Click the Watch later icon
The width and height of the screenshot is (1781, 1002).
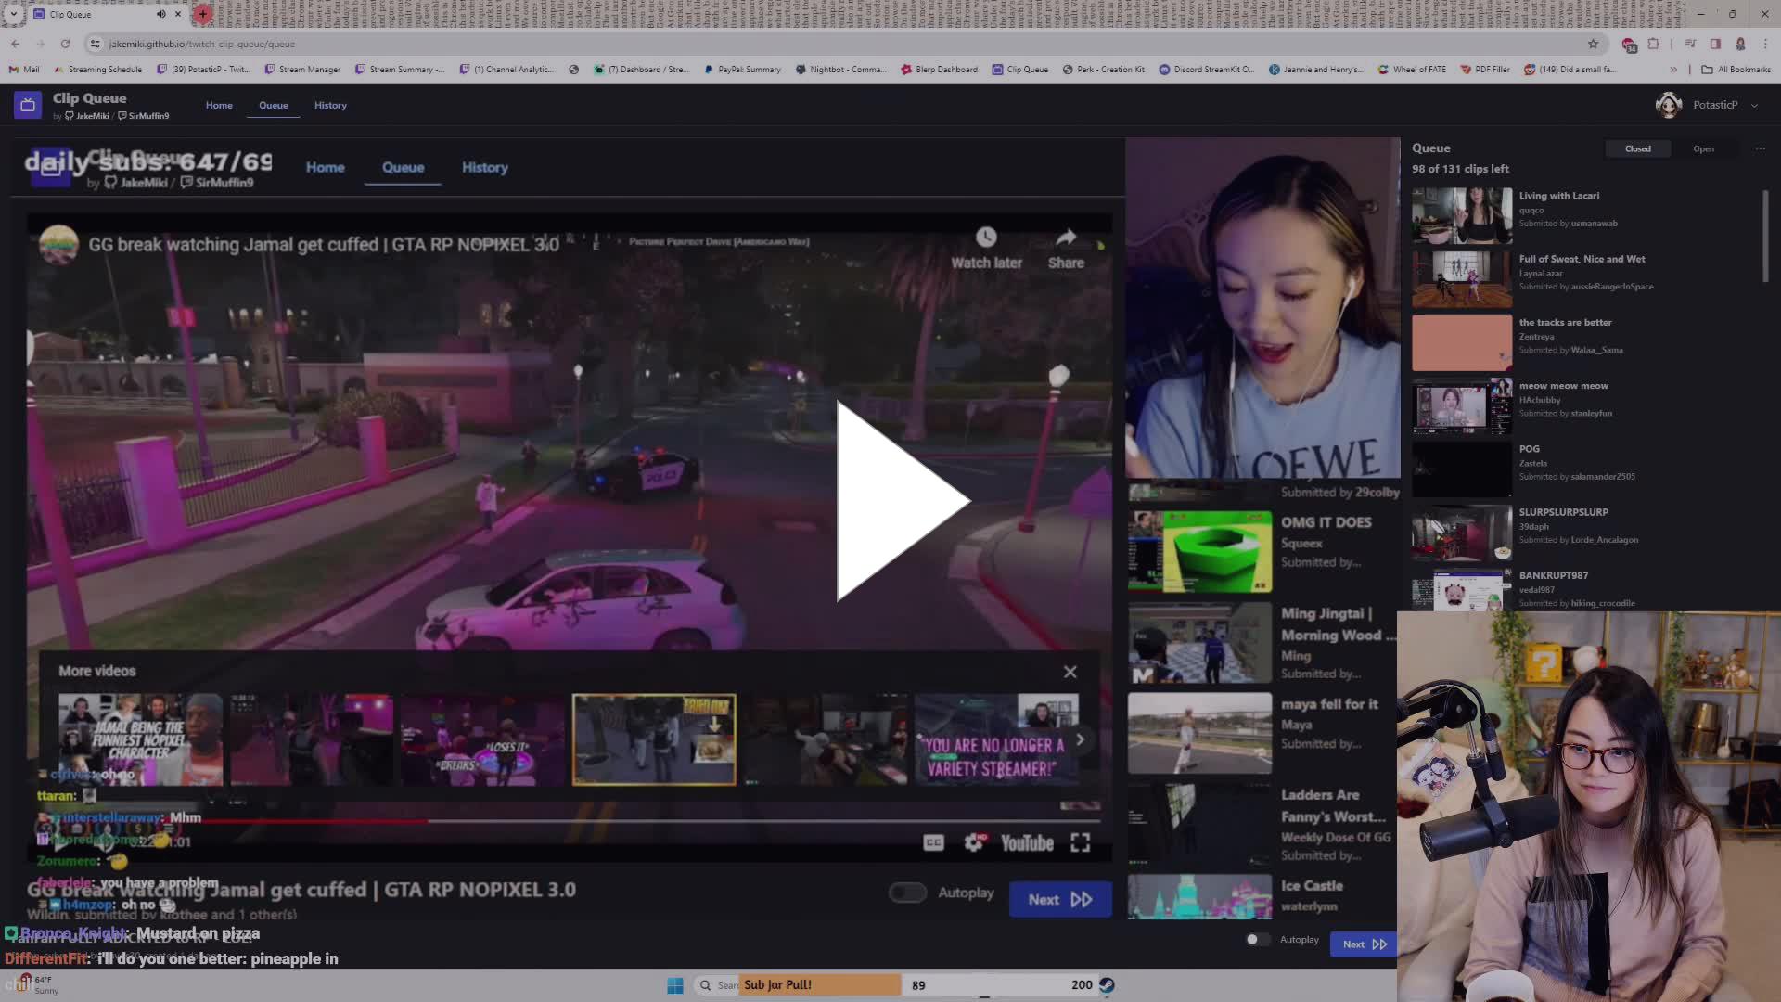coord(986,238)
